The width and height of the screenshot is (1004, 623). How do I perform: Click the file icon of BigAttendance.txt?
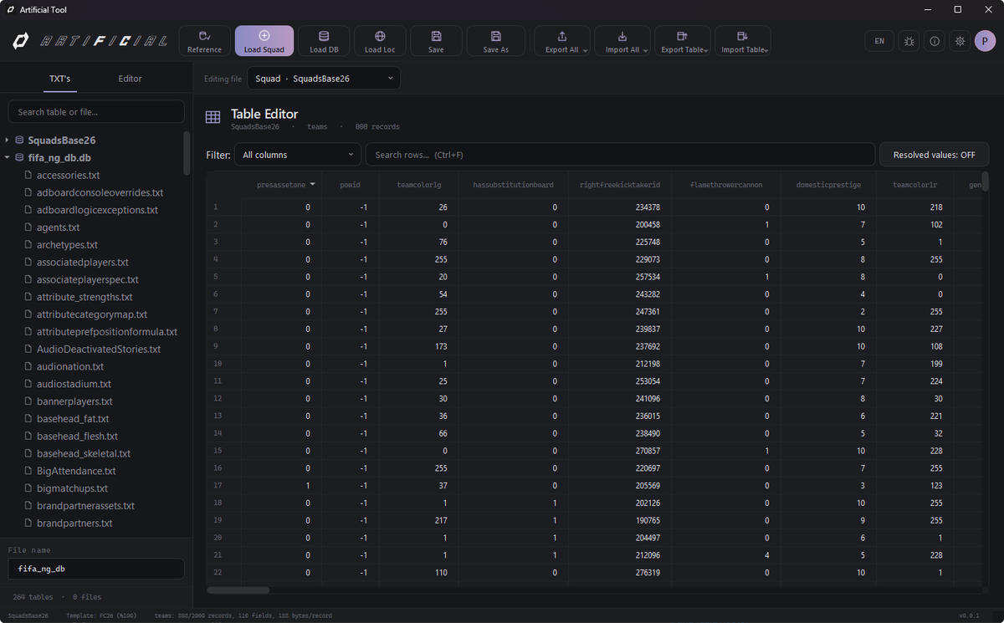[28, 471]
